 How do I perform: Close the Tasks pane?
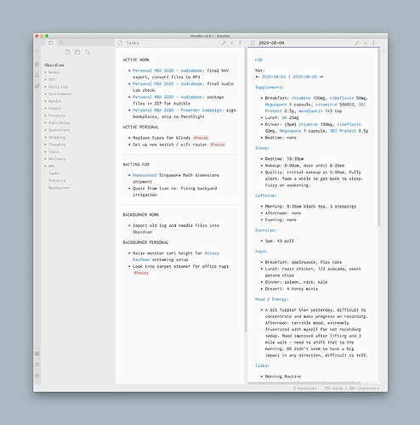(232, 42)
